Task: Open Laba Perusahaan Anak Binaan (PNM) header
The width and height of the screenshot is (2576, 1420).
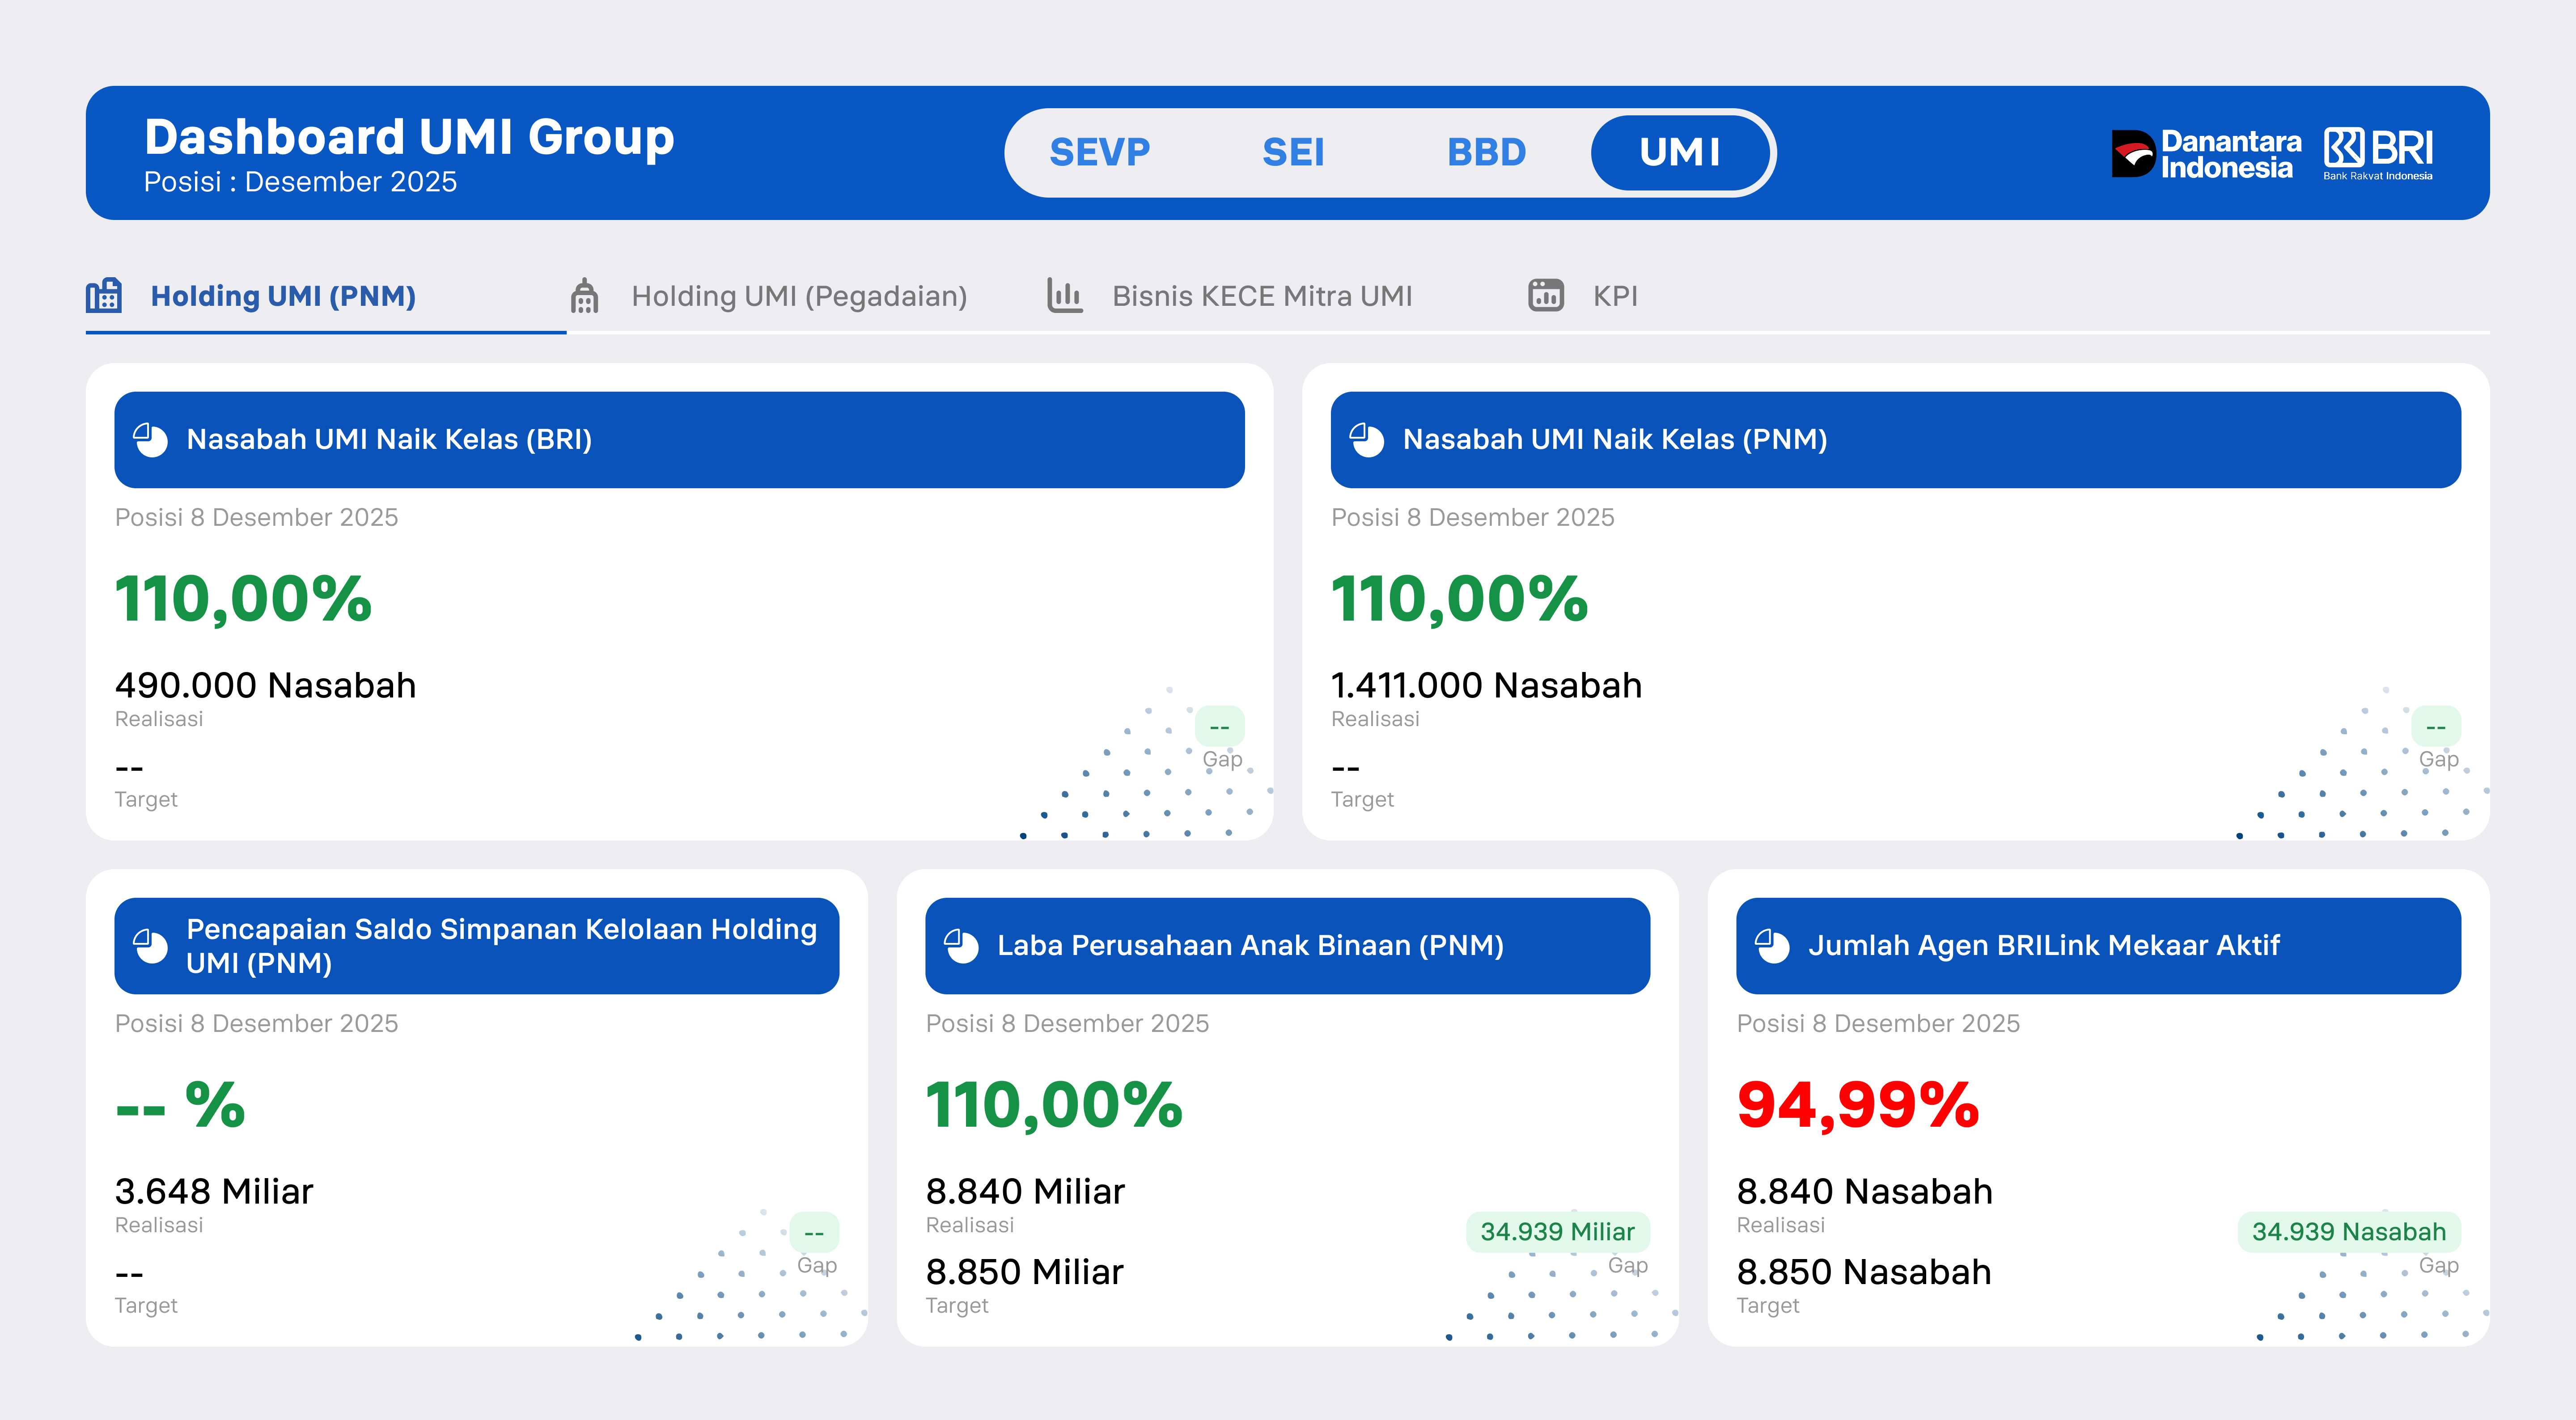Action: 1287,946
